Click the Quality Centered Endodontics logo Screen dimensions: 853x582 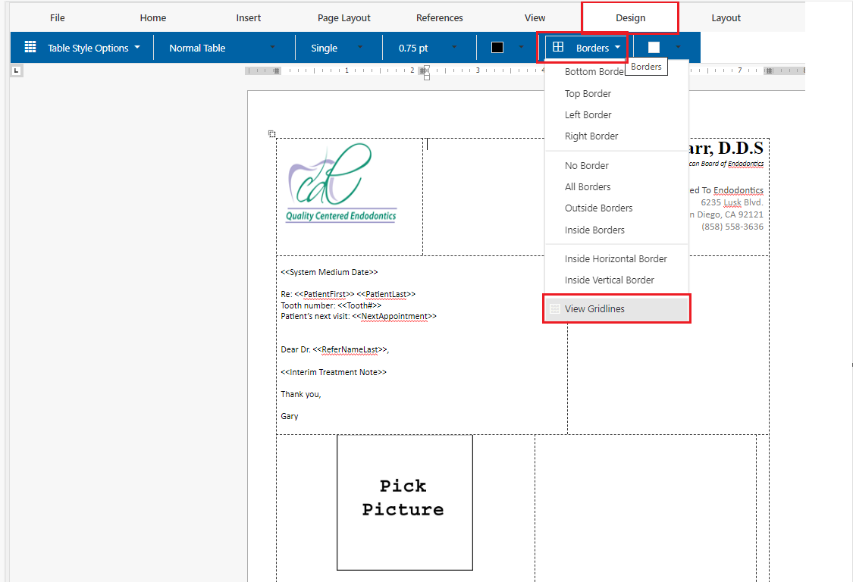point(340,185)
